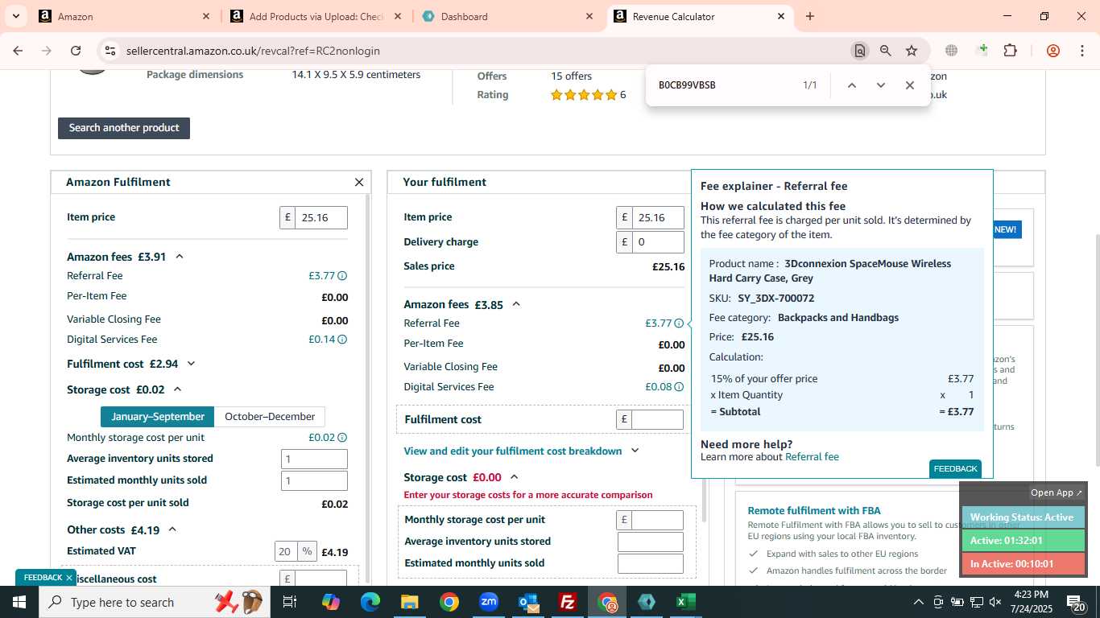Open Chrome three-dot menu
The width and height of the screenshot is (1100, 618).
point(1081,51)
